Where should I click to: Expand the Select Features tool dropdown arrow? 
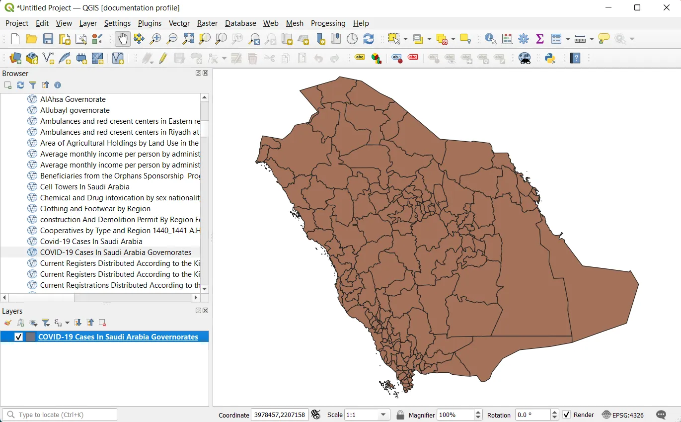[406, 39]
